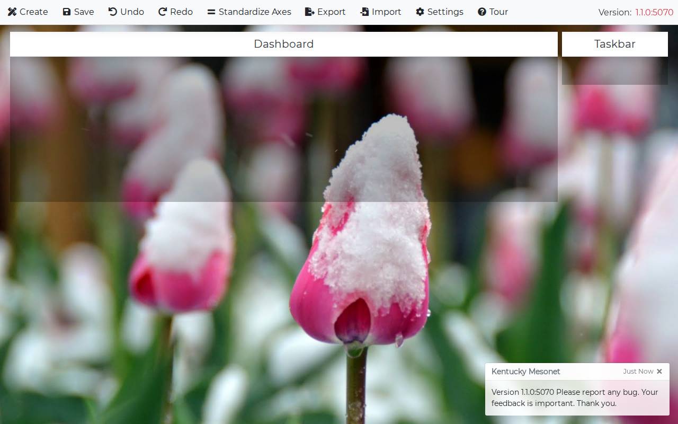This screenshot has width=678, height=424.
Task: Click the 'Just Now' notification timestamp
Action: coord(638,372)
